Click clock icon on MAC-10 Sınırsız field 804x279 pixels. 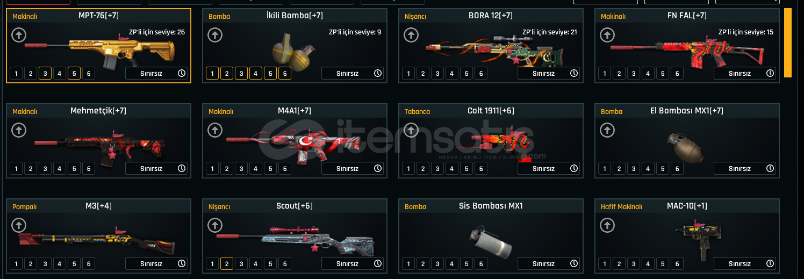[x=770, y=263]
